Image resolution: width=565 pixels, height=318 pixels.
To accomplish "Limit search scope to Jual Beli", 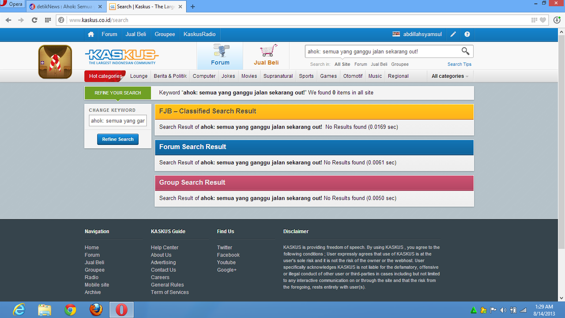I will coord(379,64).
